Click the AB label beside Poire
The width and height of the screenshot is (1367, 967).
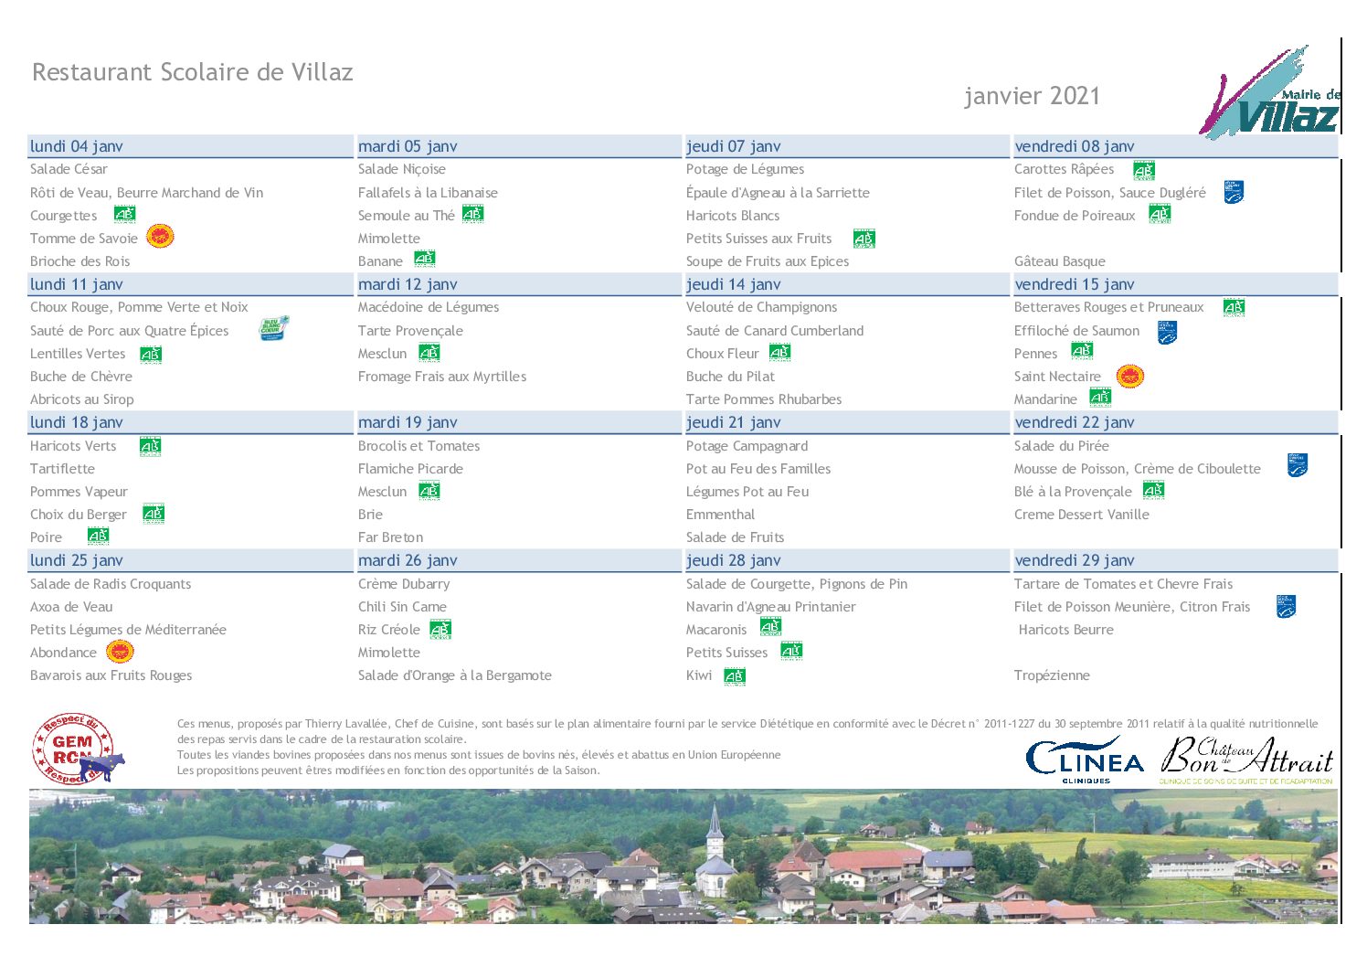(98, 537)
